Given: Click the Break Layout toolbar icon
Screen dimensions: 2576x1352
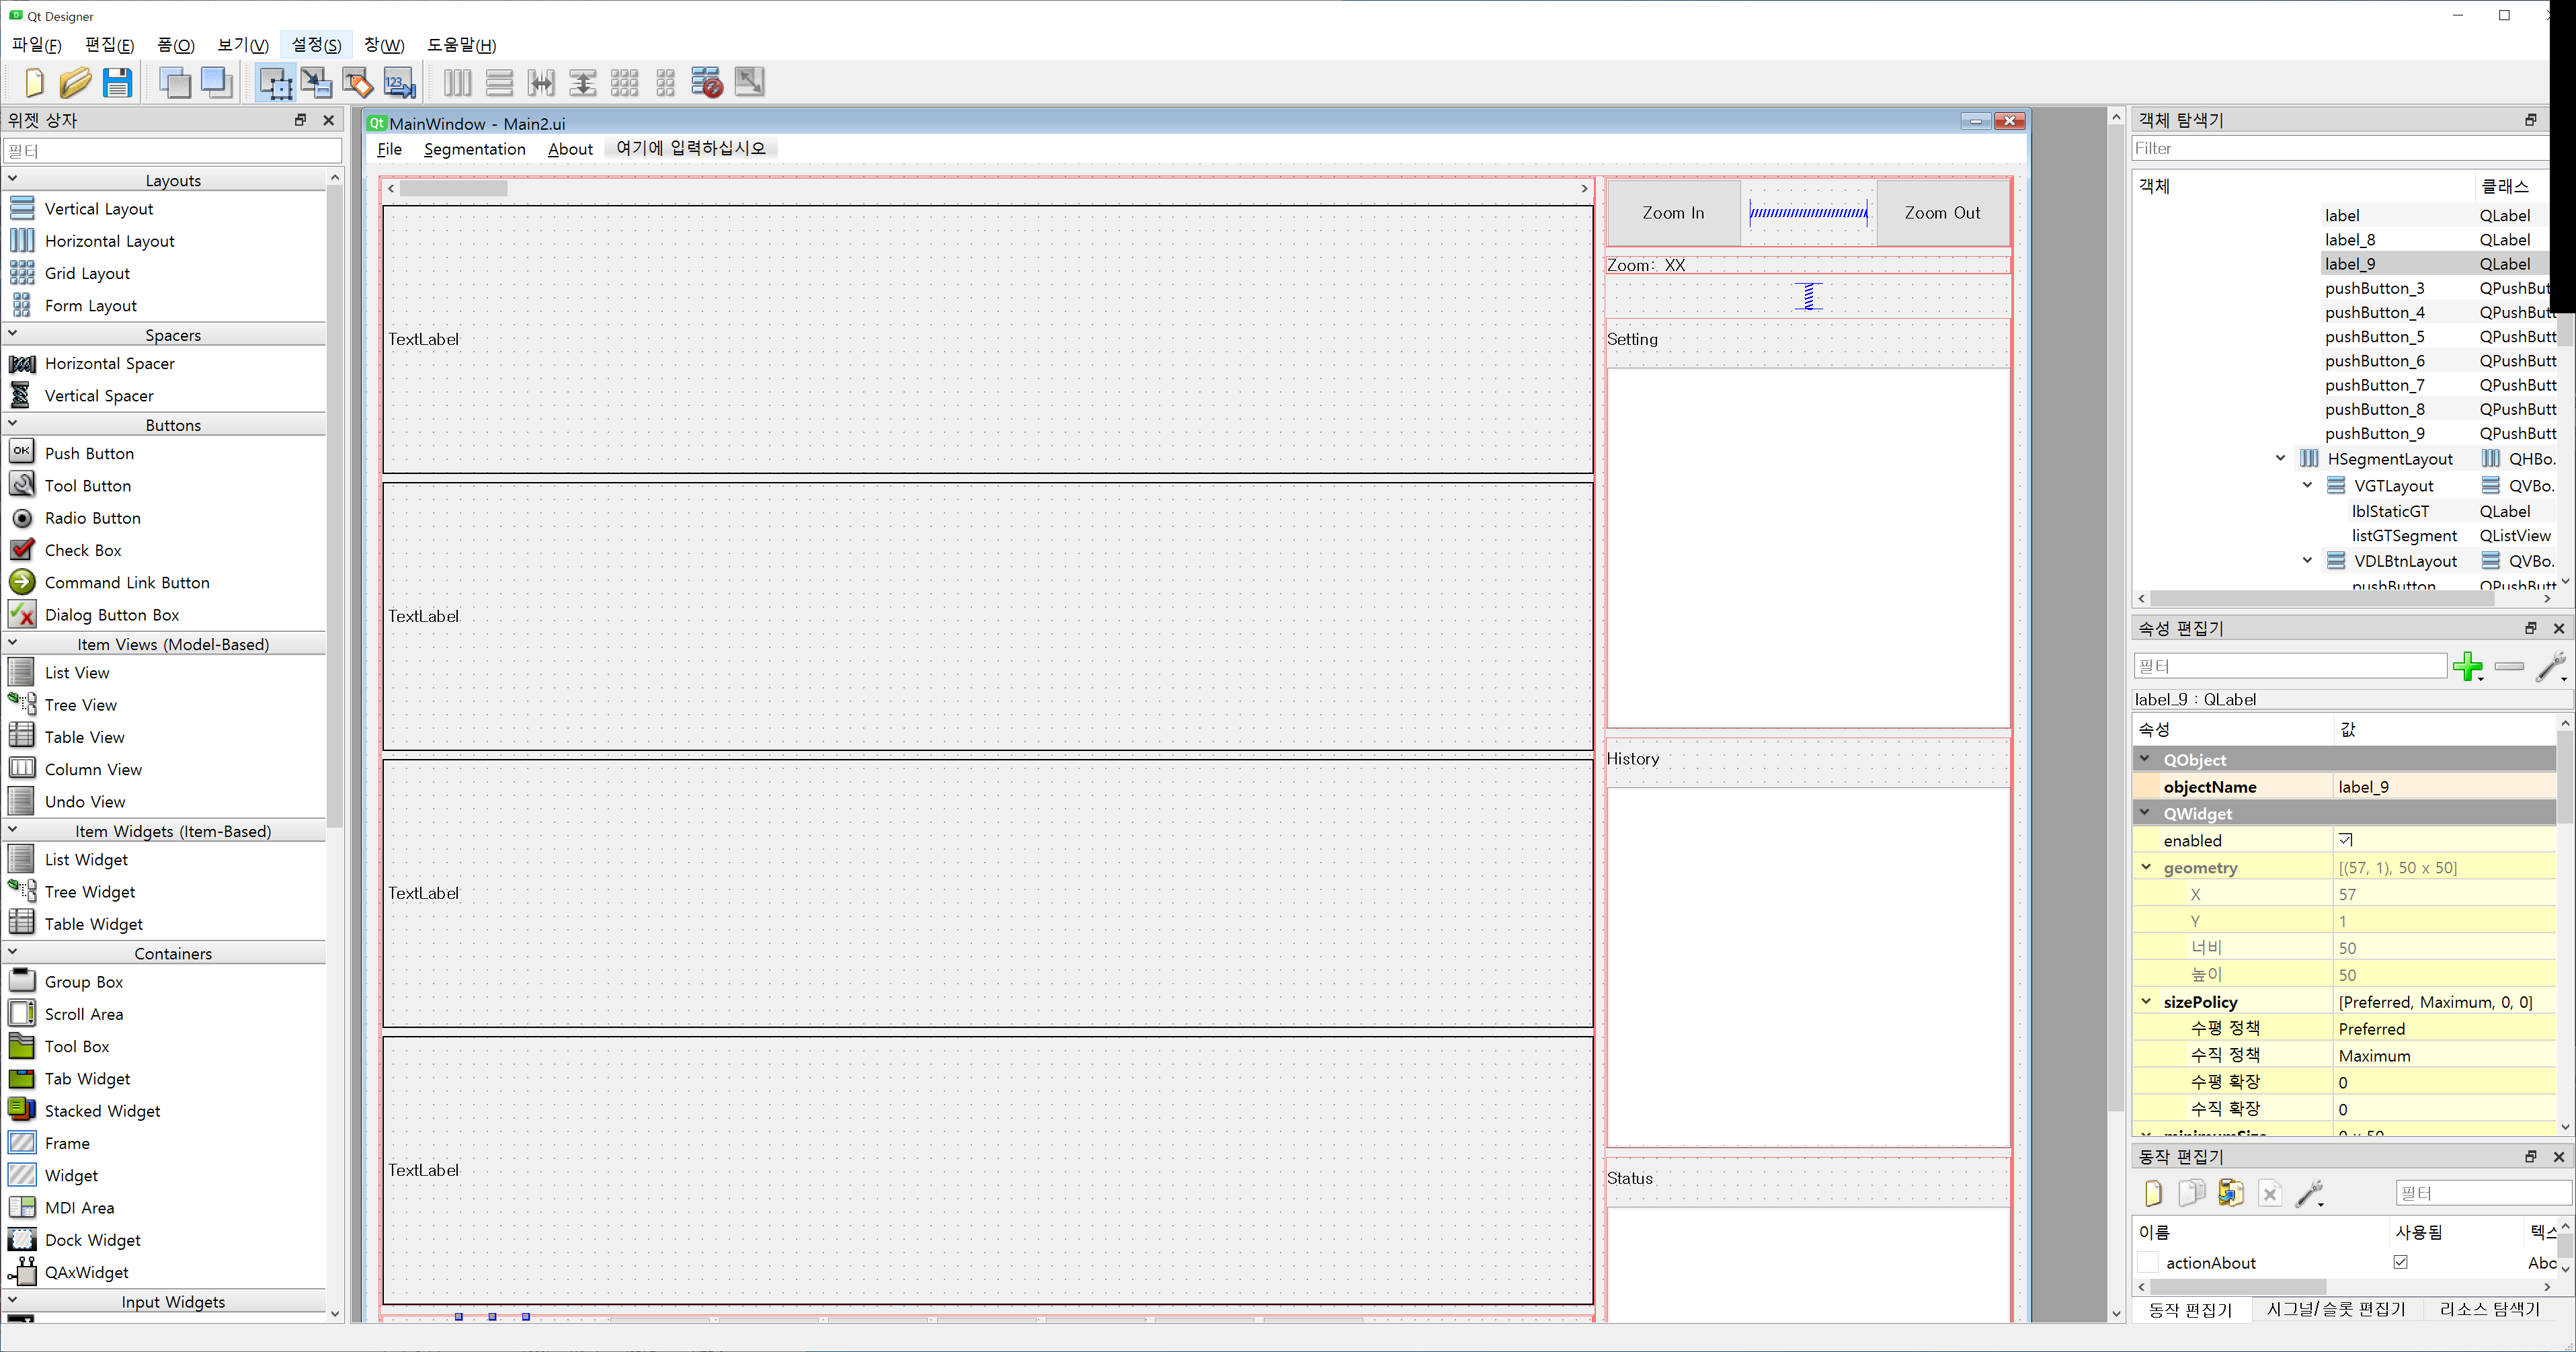Looking at the screenshot, I should coord(707,83).
